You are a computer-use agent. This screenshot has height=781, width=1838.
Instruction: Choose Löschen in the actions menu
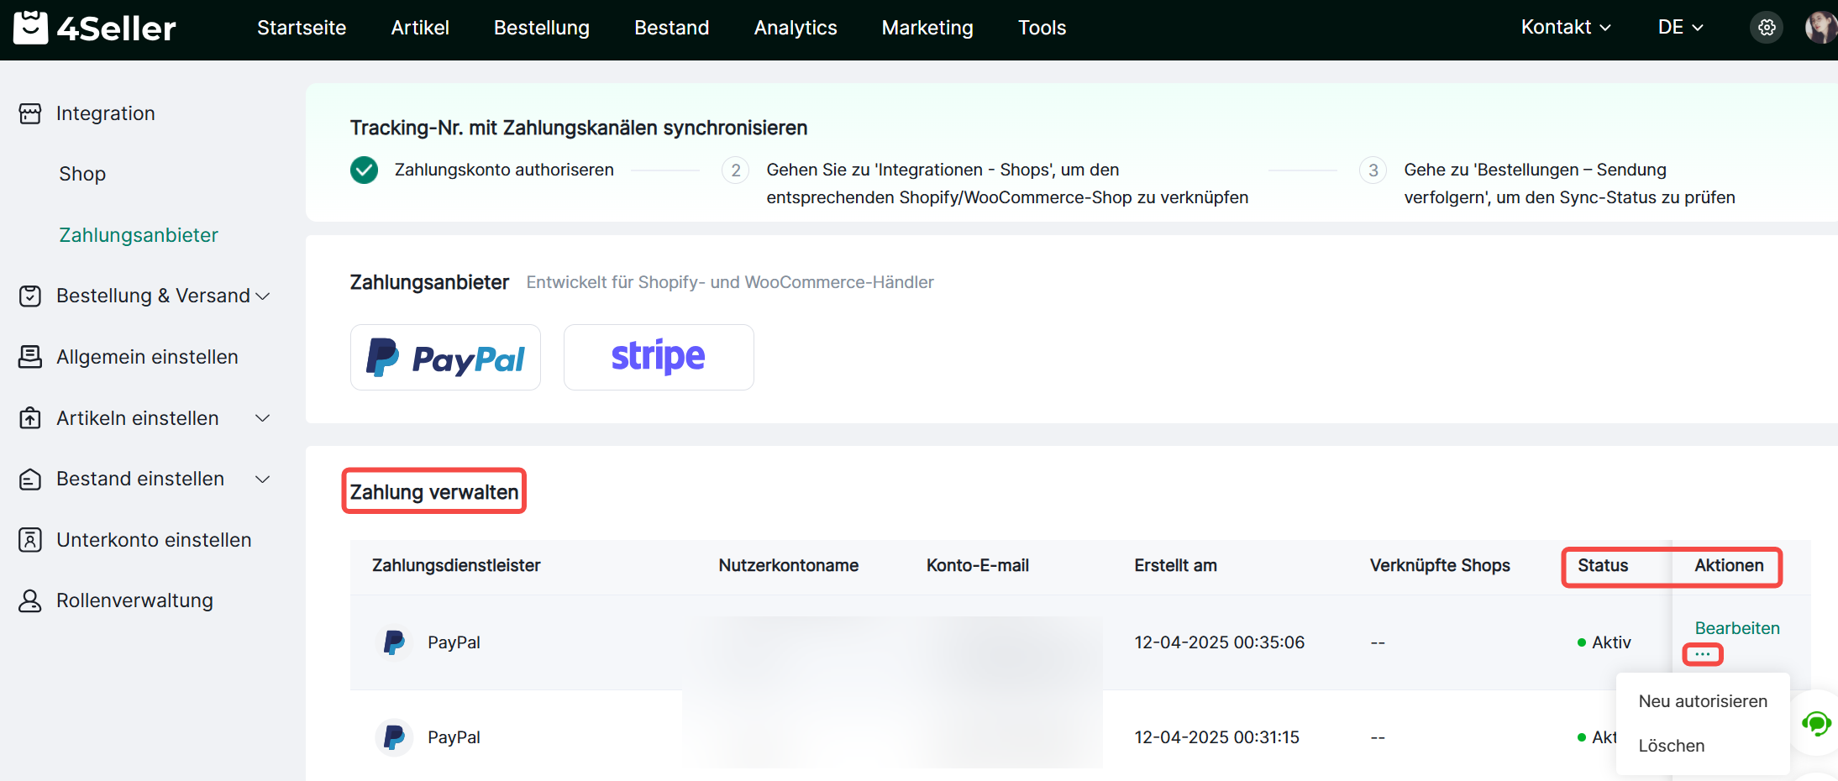[x=1672, y=746]
